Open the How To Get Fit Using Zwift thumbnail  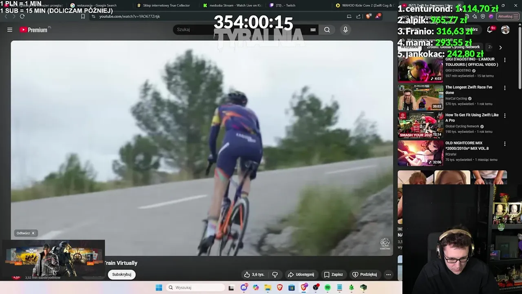click(x=420, y=125)
